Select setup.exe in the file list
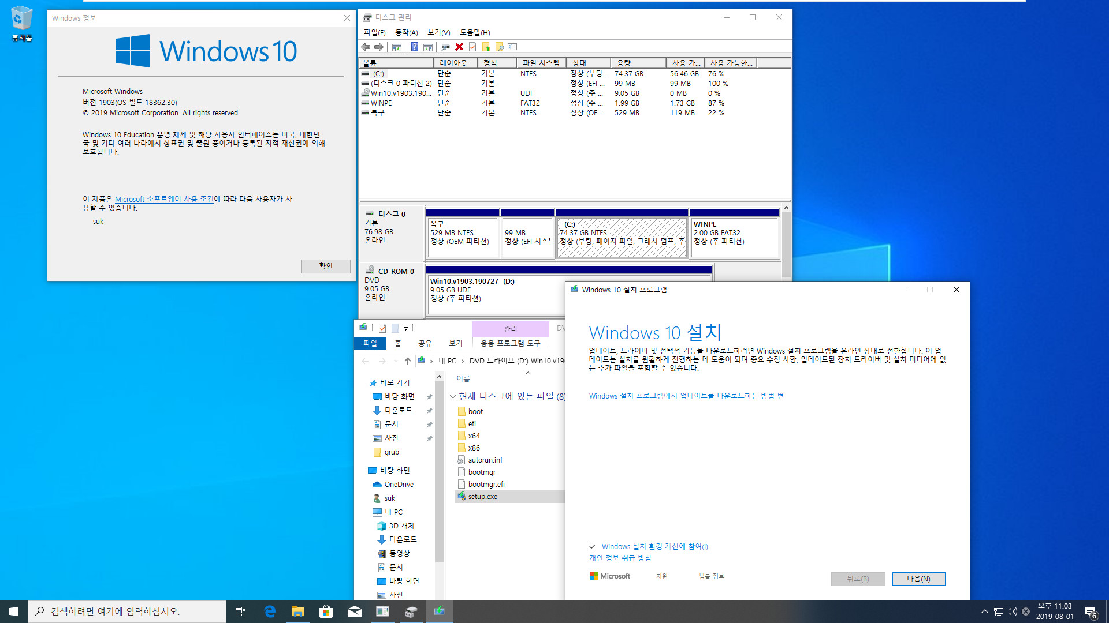The height and width of the screenshot is (623, 1109). [x=483, y=497]
